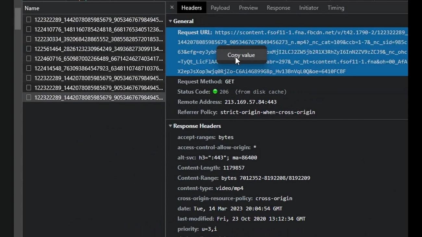
Task: Open the Preview tab
Action: click(248, 8)
